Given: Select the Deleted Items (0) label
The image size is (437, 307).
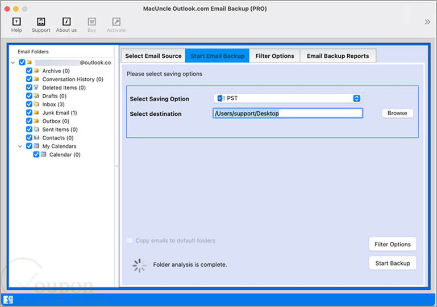Looking at the screenshot, I should [x=64, y=88].
